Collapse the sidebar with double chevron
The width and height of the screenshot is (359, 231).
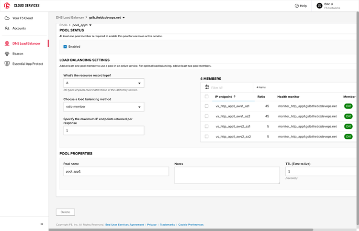pos(42,224)
